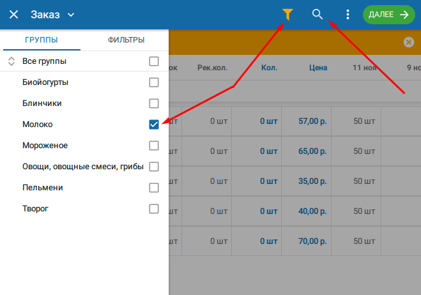
Task: Dismiss the orange banner with its close icon
Action: coord(408,42)
